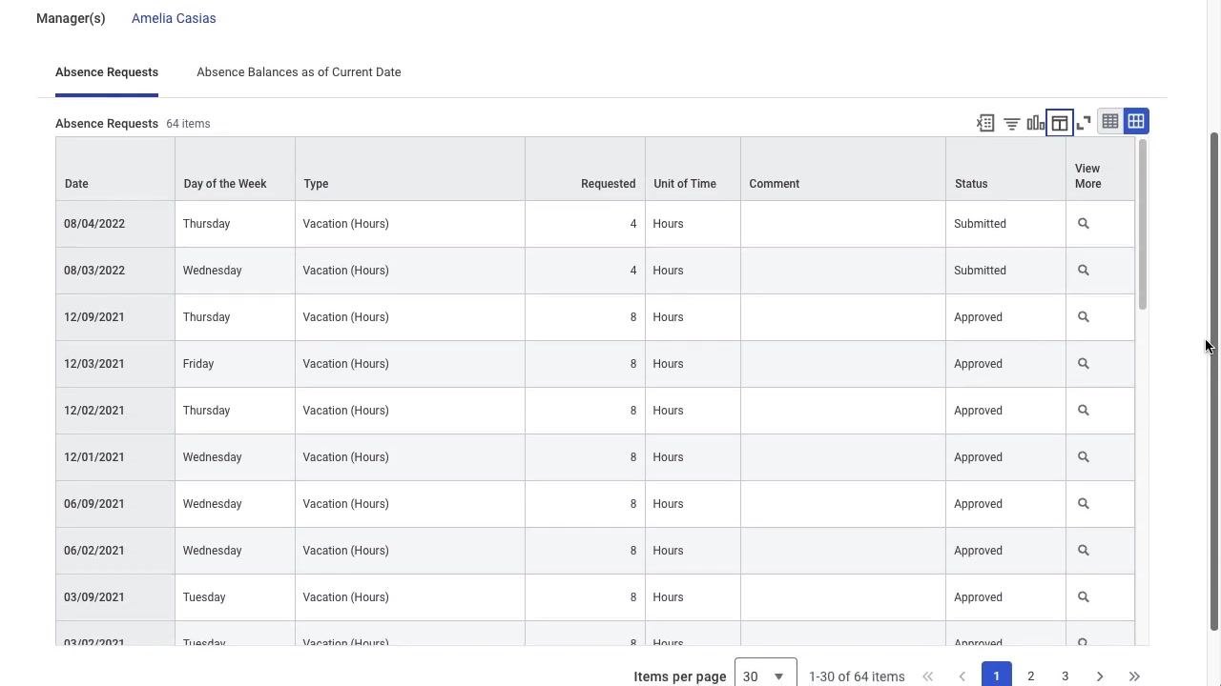The image size is (1221, 686).
Task: Switch to the grid table view
Action: [x=1136, y=121]
